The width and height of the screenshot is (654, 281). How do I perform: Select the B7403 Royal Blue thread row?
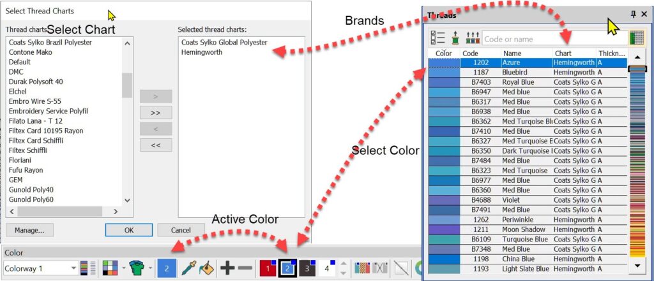(528, 82)
